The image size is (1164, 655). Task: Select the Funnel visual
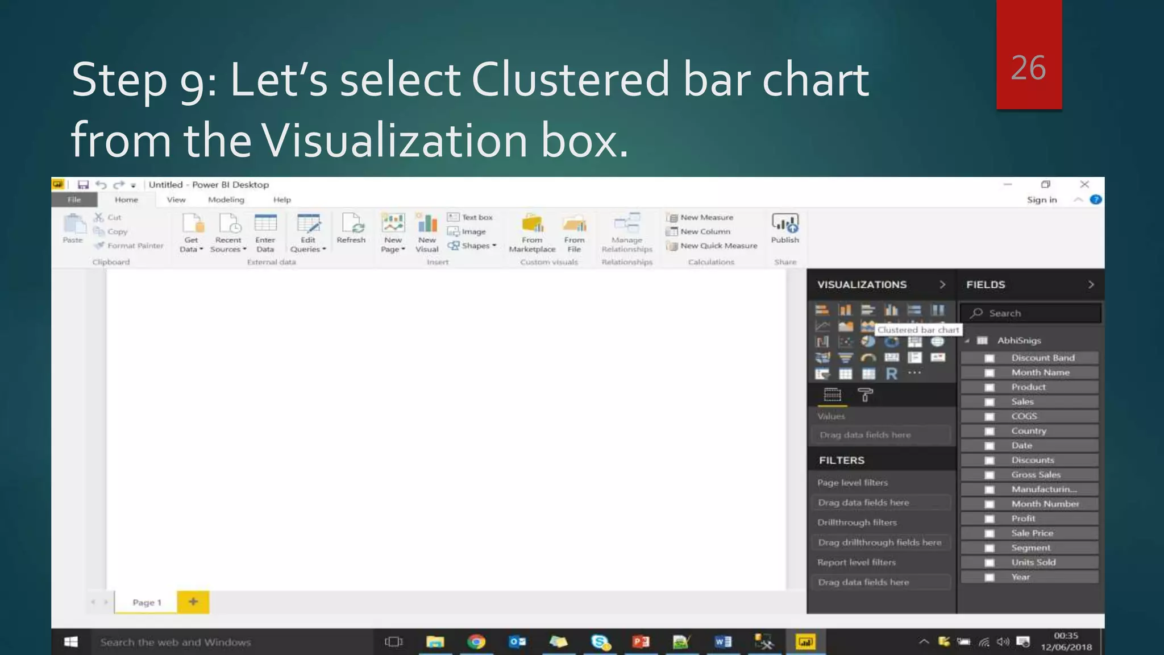point(845,358)
